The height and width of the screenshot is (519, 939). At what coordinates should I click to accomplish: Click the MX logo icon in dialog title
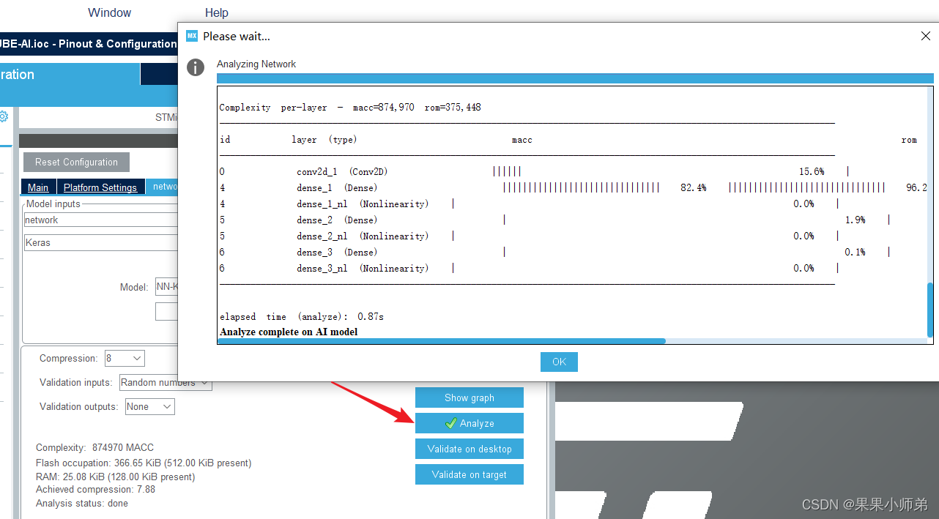[x=192, y=36]
